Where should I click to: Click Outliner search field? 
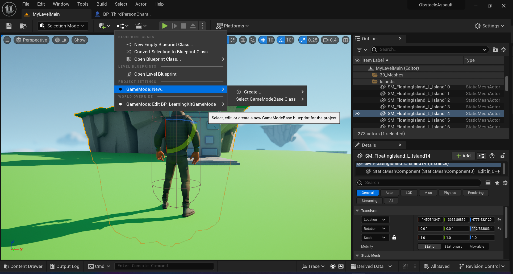point(429,50)
